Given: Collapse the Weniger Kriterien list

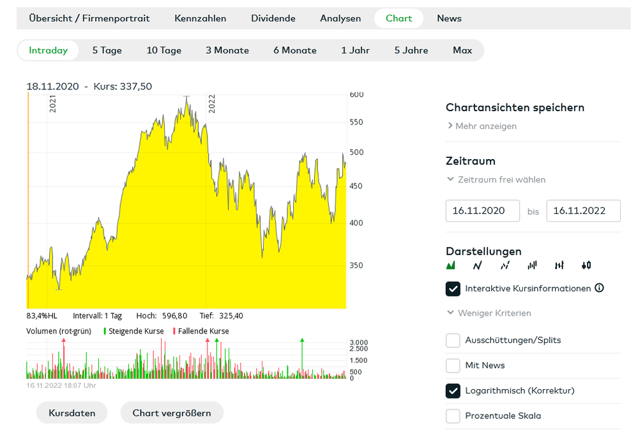Looking at the screenshot, I should (x=489, y=313).
